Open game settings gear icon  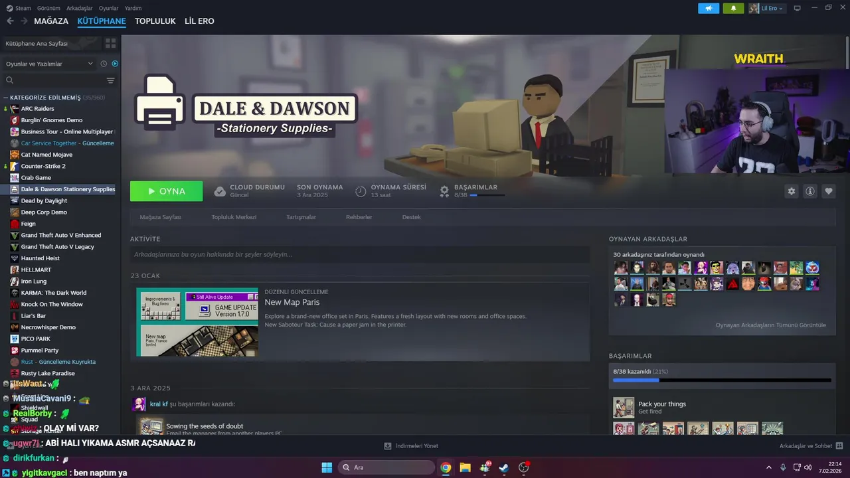pos(792,191)
